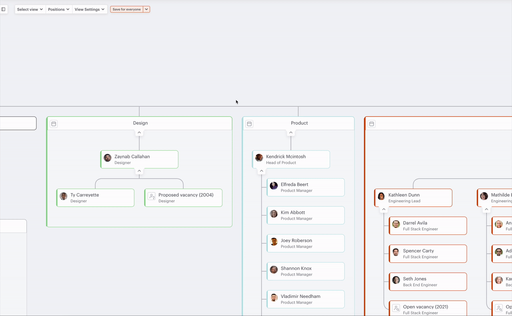This screenshot has height=316, width=512.
Task: Open the arrow next to Save for everyone
Action: (146, 9)
